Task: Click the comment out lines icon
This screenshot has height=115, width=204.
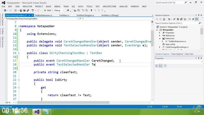Action: (83, 10)
